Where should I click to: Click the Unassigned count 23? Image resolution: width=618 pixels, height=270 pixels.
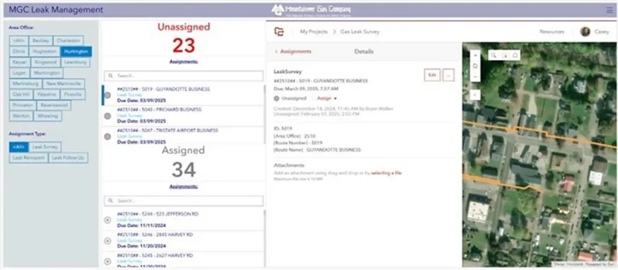click(x=183, y=46)
